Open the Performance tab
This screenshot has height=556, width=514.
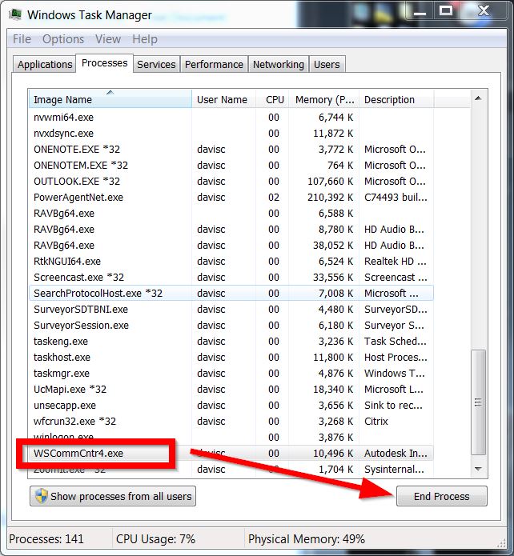tap(214, 65)
